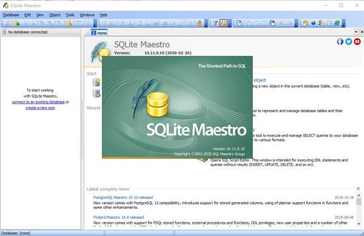Click the close all windows toolbar icon

tap(272, 23)
